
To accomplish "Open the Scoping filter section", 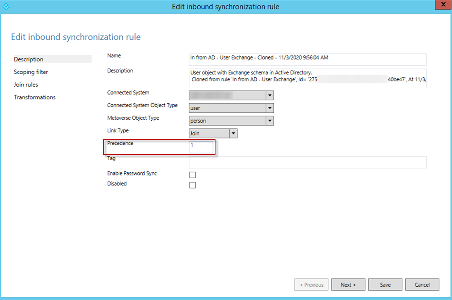I will (x=31, y=72).
